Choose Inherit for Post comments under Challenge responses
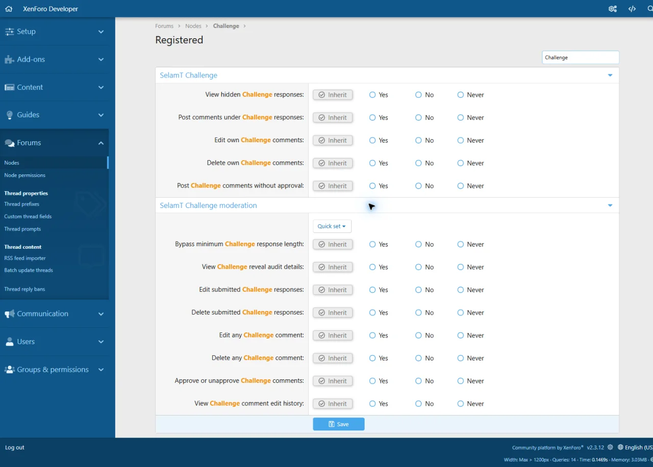Image resolution: width=653 pixels, height=467 pixels. pyautogui.click(x=333, y=118)
